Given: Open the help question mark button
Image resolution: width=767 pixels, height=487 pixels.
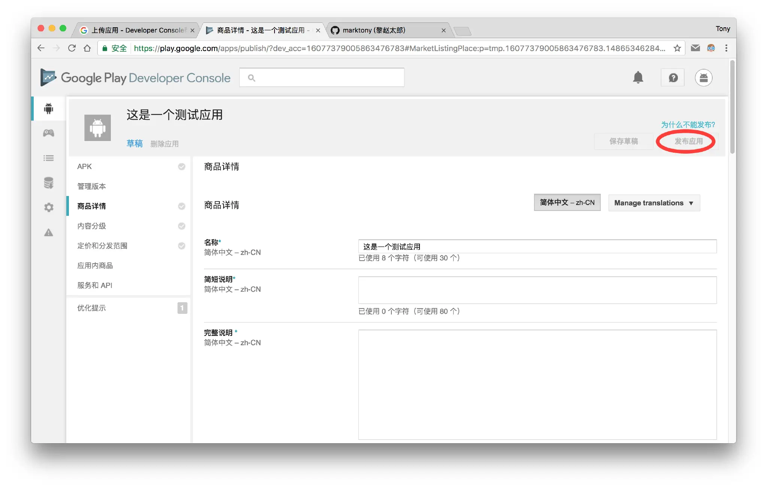Looking at the screenshot, I should pos(673,77).
